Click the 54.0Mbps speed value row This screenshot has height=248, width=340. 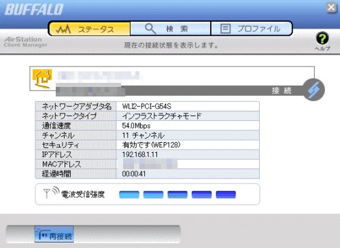coord(188,126)
